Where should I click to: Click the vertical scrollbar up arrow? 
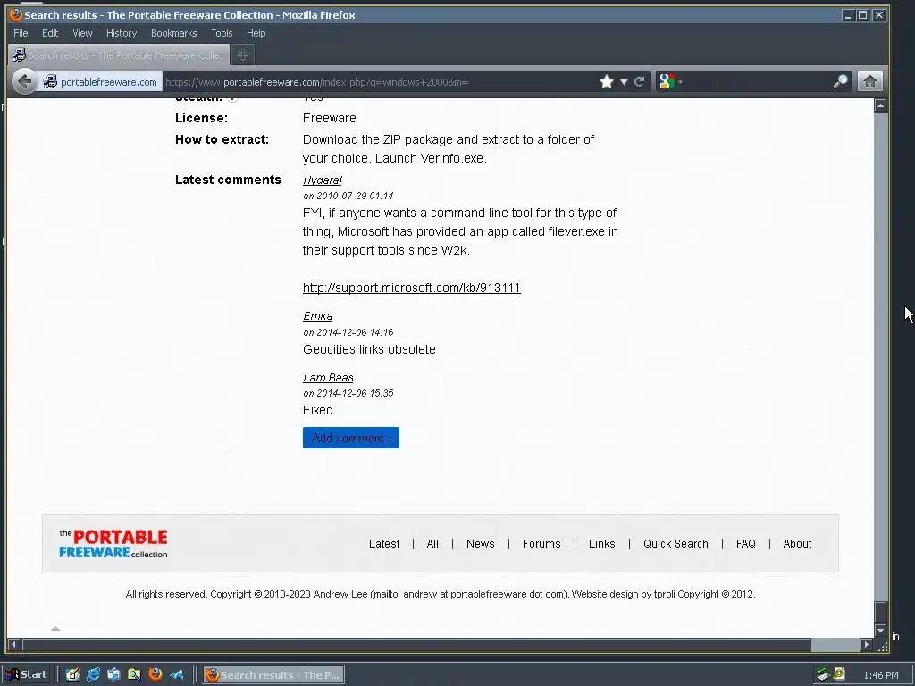881,105
